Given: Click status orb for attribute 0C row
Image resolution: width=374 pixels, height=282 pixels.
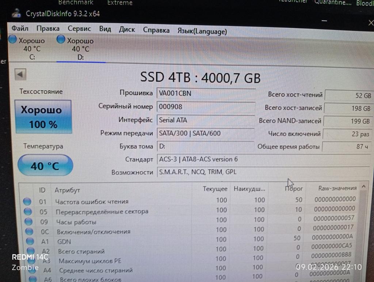Looking at the screenshot, I should tap(29, 232).
